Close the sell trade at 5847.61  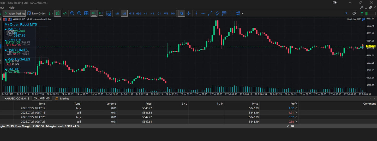pyautogui.click(x=296, y=122)
